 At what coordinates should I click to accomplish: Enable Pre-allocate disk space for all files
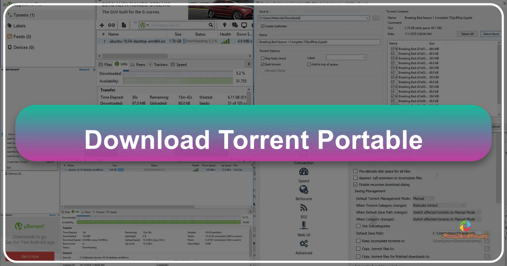click(x=354, y=171)
